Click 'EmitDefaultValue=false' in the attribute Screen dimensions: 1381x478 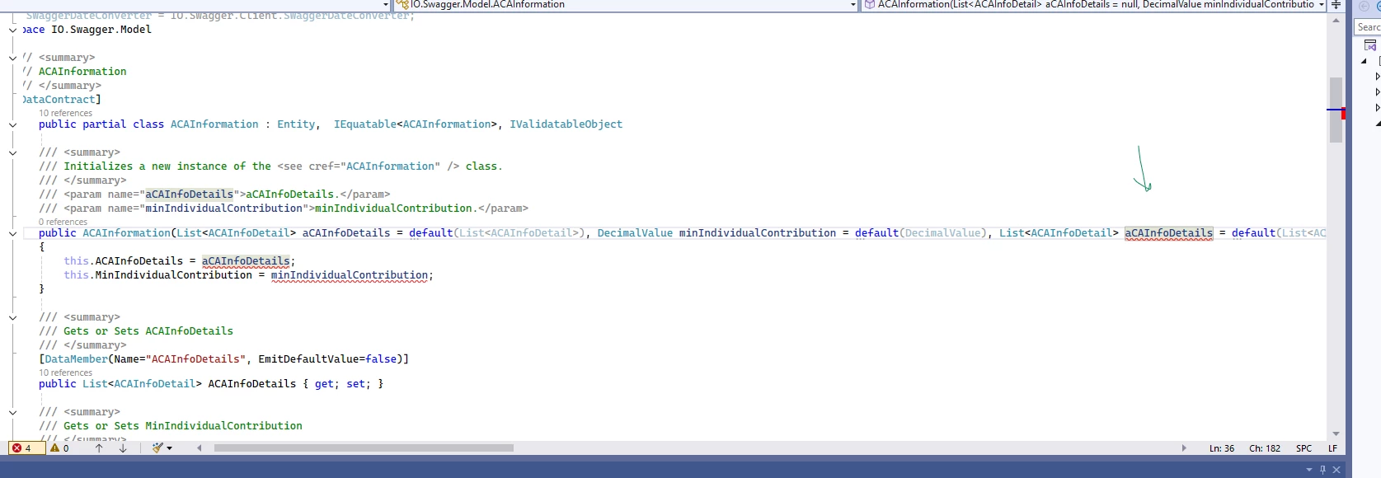pyautogui.click(x=327, y=359)
